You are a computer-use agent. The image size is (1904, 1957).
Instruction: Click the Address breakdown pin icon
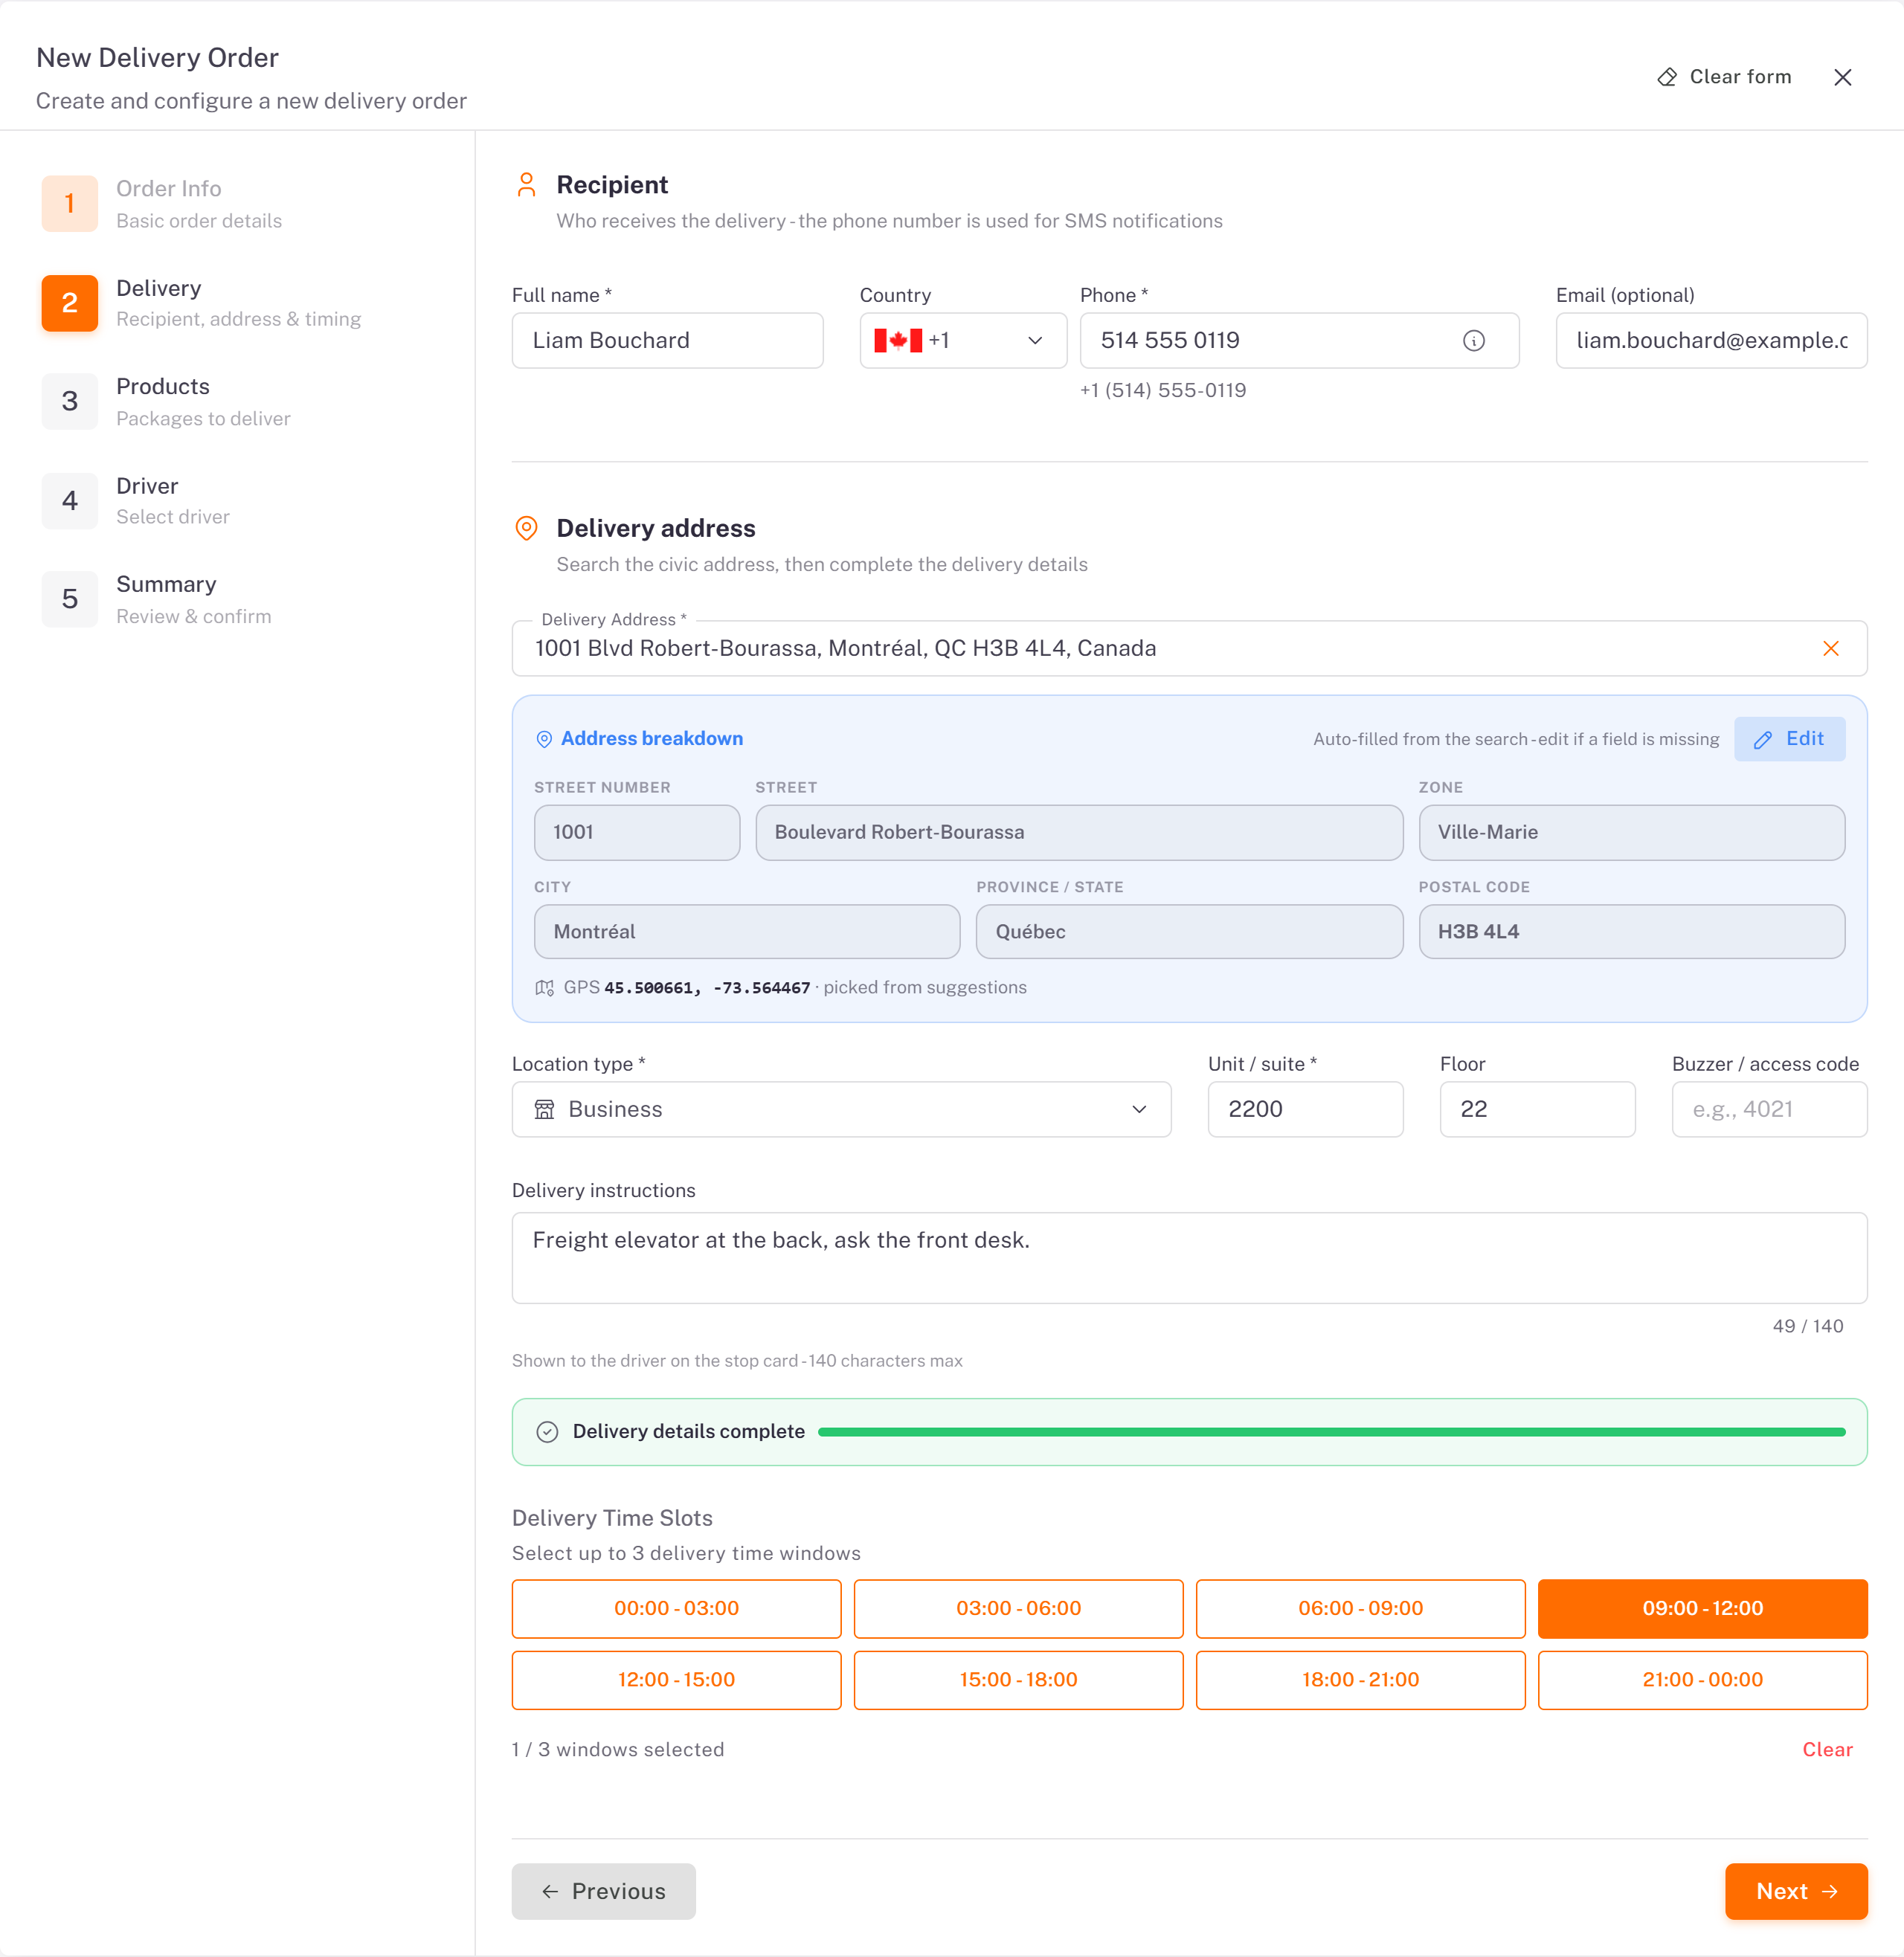click(544, 738)
